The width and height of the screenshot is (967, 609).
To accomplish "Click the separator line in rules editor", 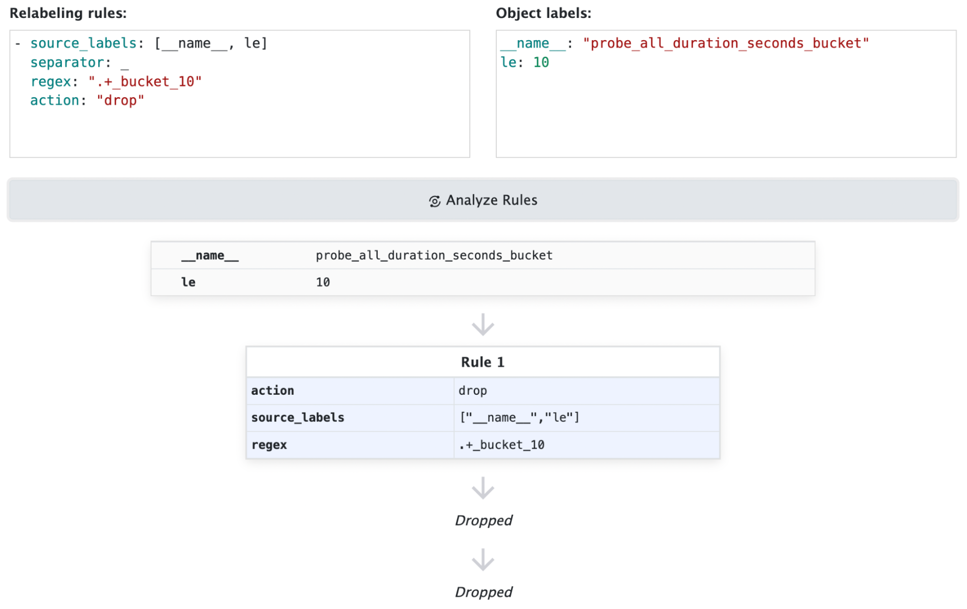I will (71, 63).
